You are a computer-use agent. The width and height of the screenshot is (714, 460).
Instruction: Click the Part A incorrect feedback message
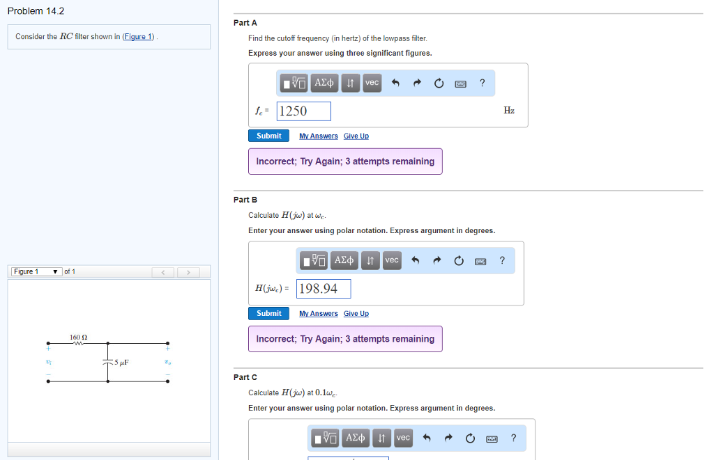[345, 161]
